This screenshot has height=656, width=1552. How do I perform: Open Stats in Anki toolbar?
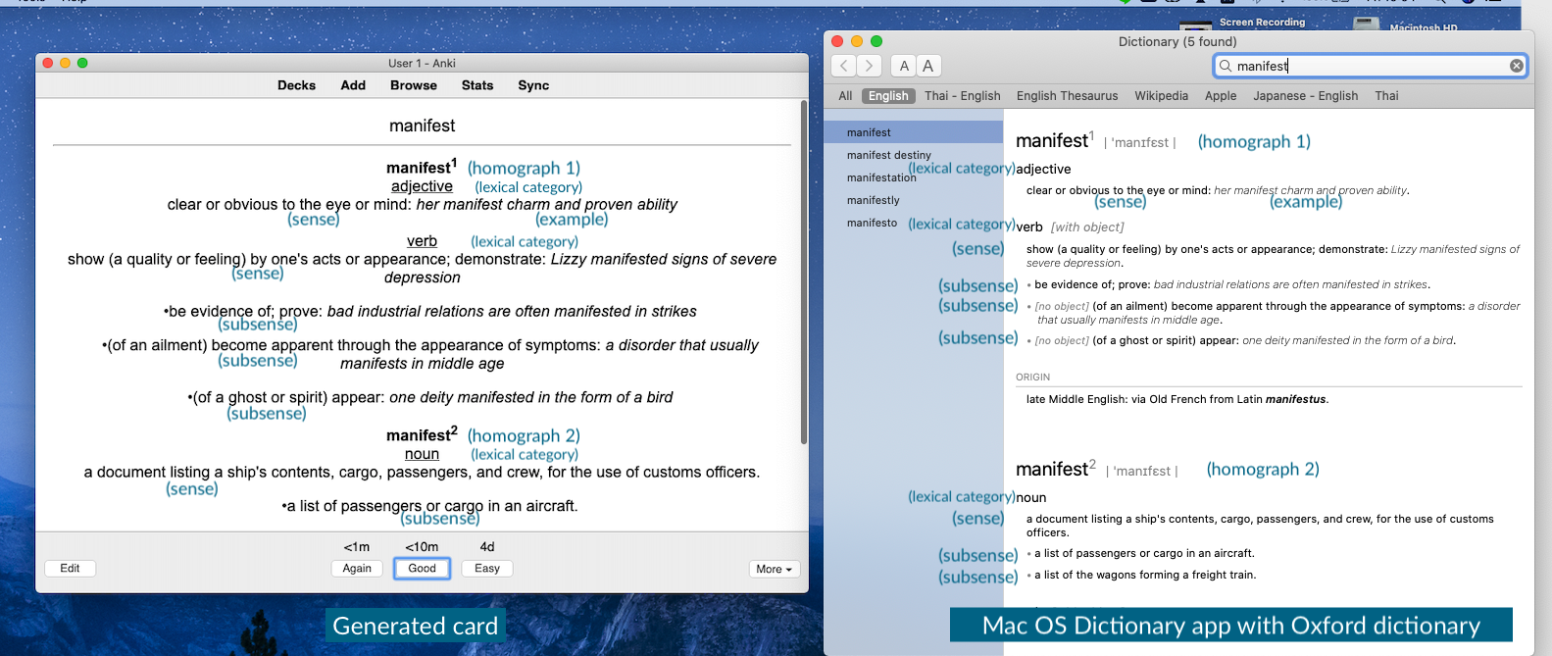tap(477, 85)
